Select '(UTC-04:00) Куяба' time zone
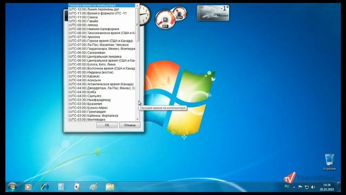The image size is (346, 195). click(102, 92)
